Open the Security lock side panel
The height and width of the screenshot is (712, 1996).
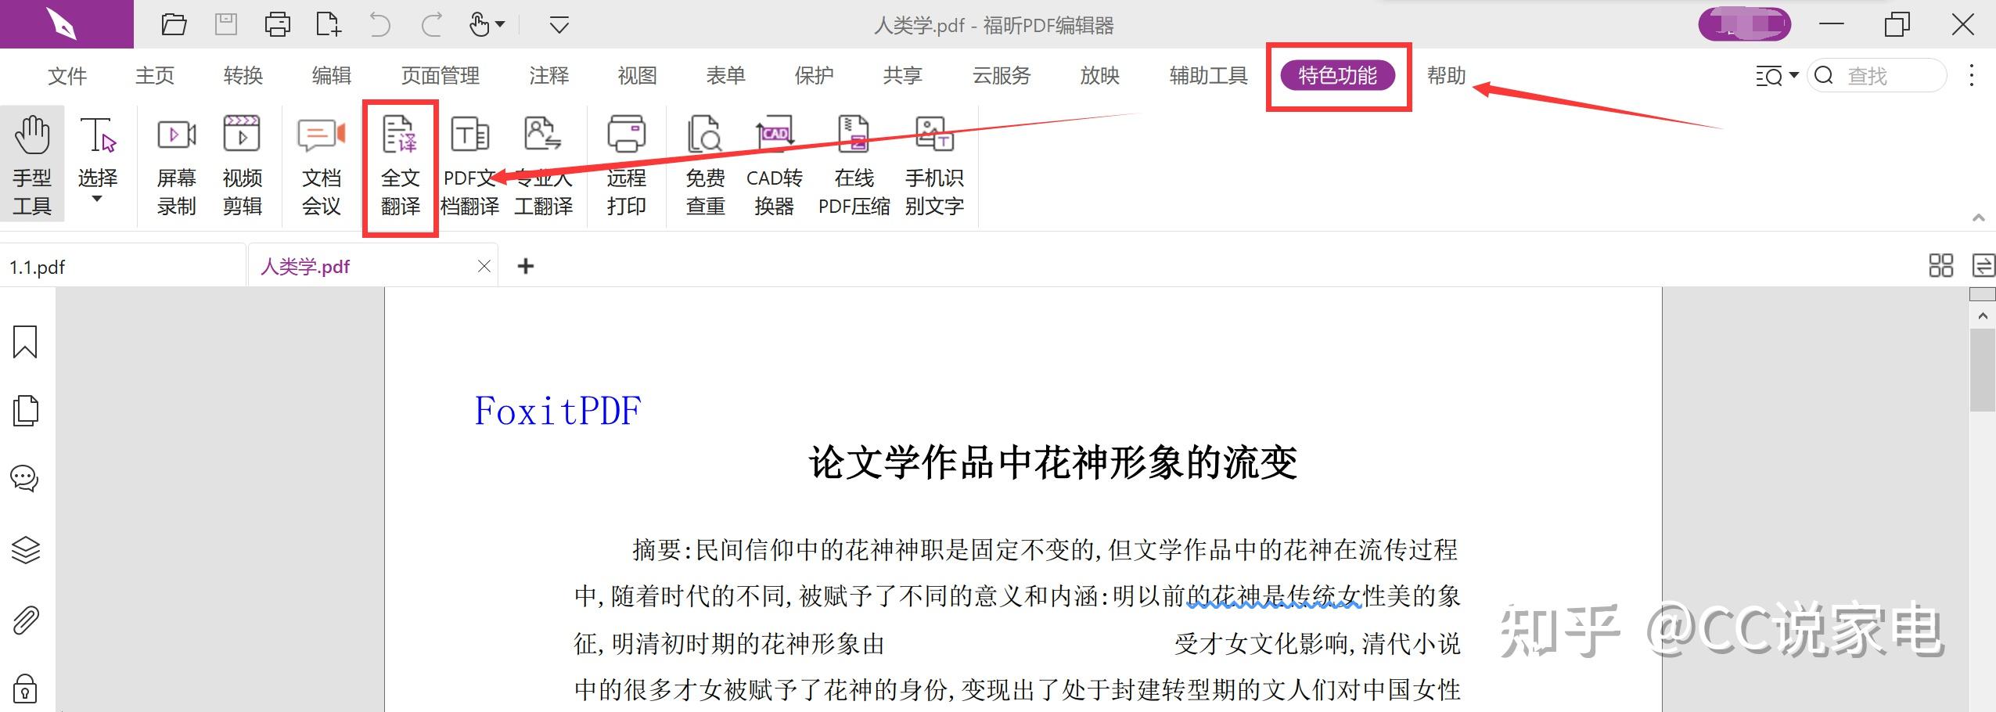point(25,689)
